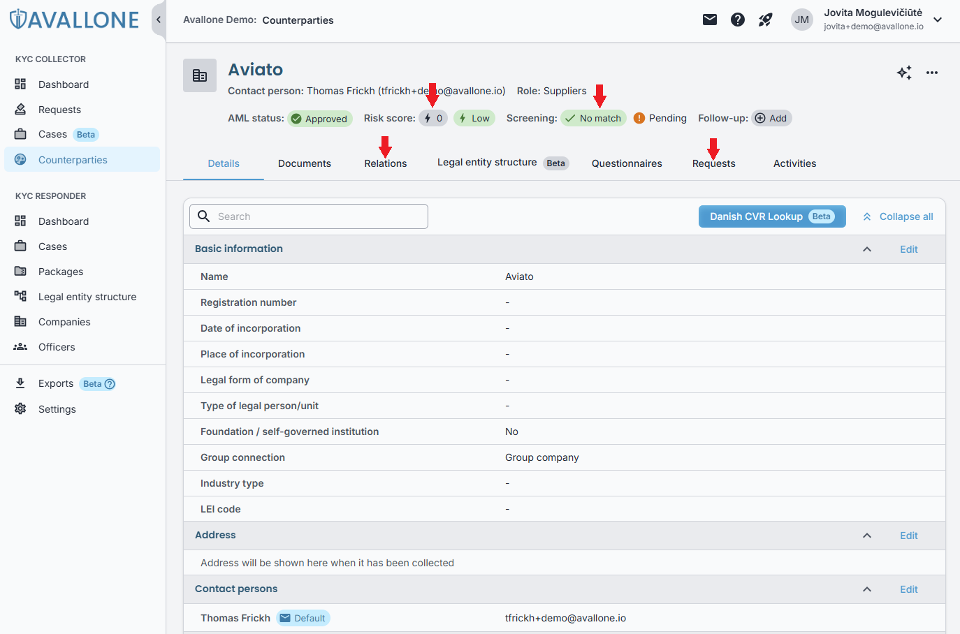Go to KYC Collector Requests
This screenshot has height=634, width=960.
(x=82, y=110)
